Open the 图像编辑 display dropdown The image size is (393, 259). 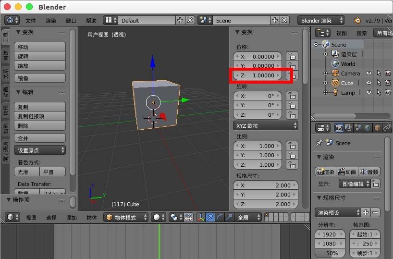click(x=355, y=184)
